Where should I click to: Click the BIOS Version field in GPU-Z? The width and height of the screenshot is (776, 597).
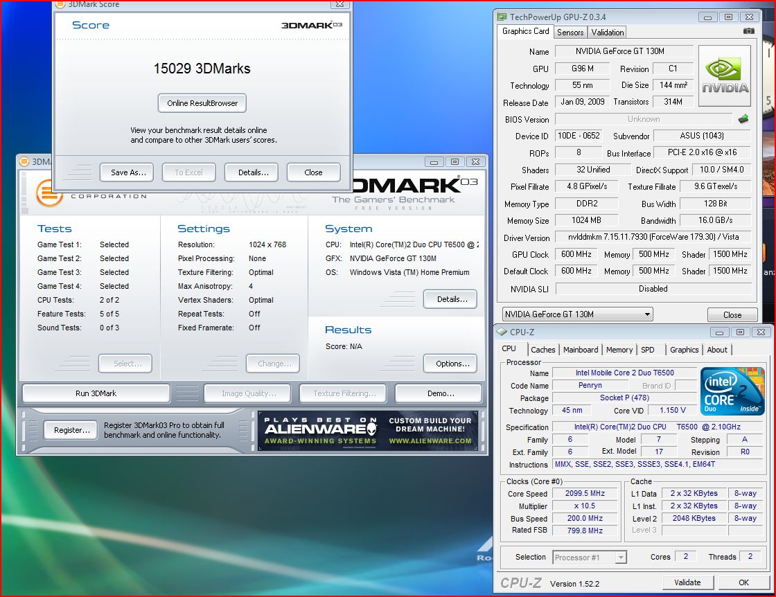644,119
